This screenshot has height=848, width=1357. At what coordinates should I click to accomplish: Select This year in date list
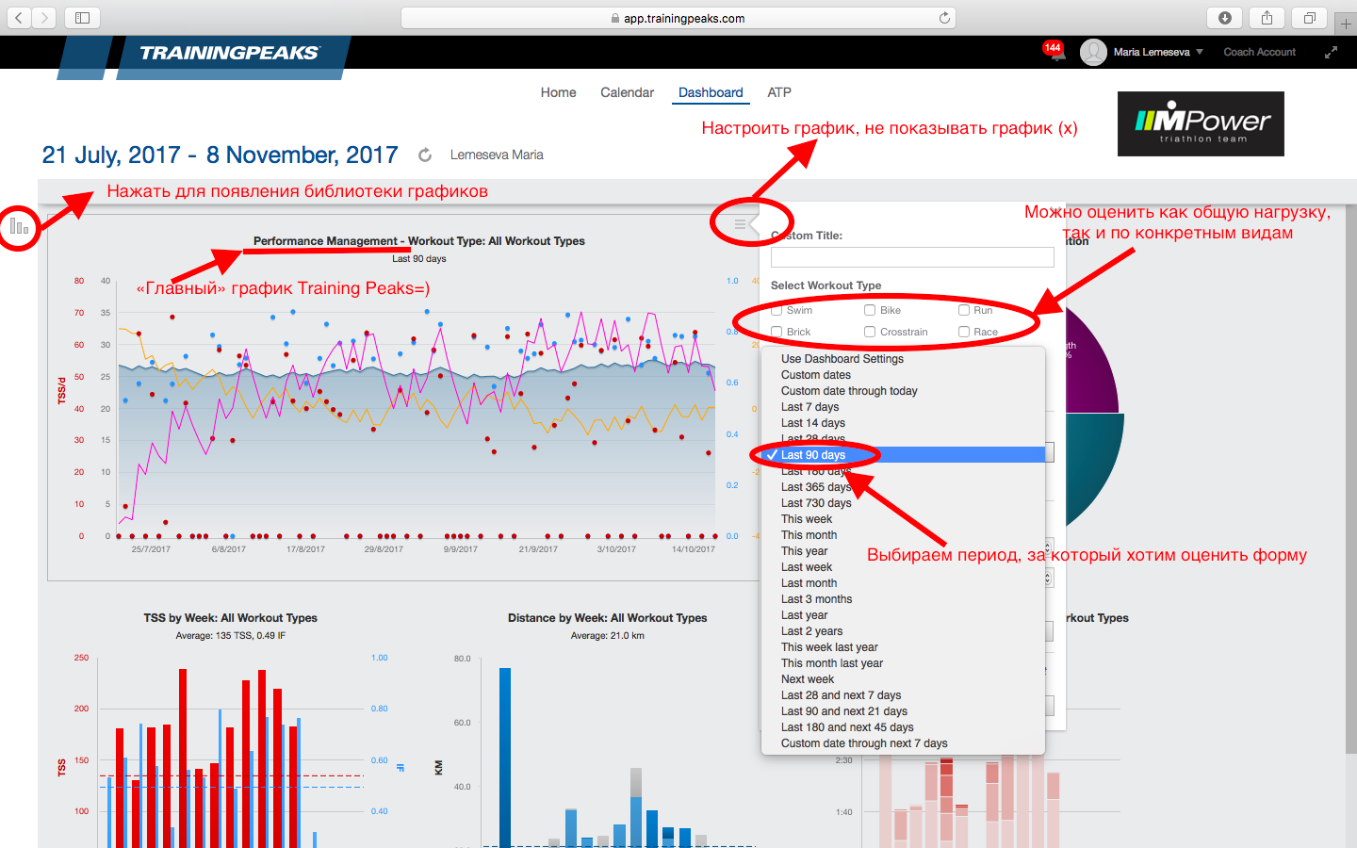click(x=903, y=551)
